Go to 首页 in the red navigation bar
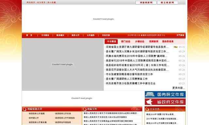209x125 pixels. (29, 35)
